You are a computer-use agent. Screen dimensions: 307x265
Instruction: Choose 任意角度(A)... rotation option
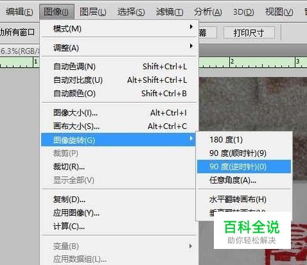tap(244, 180)
